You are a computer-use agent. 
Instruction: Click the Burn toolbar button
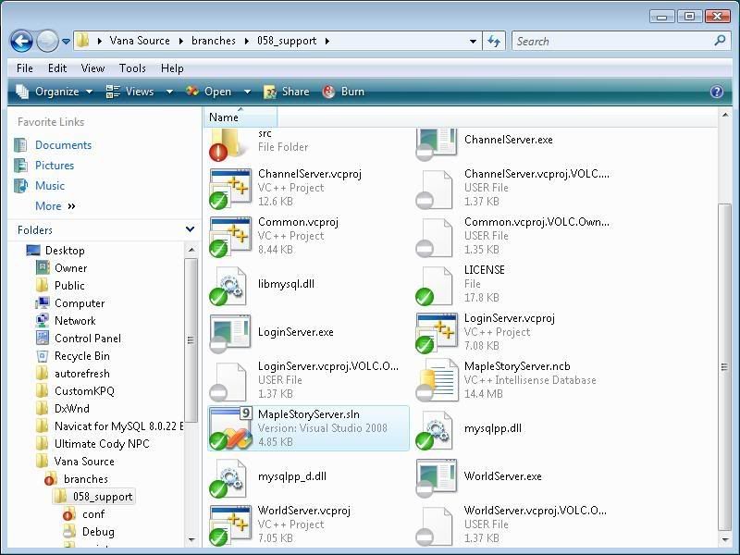pos(343,92)
